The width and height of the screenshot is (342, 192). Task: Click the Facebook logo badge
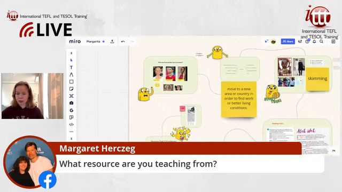pyautogui.click(x=48, y=180)
